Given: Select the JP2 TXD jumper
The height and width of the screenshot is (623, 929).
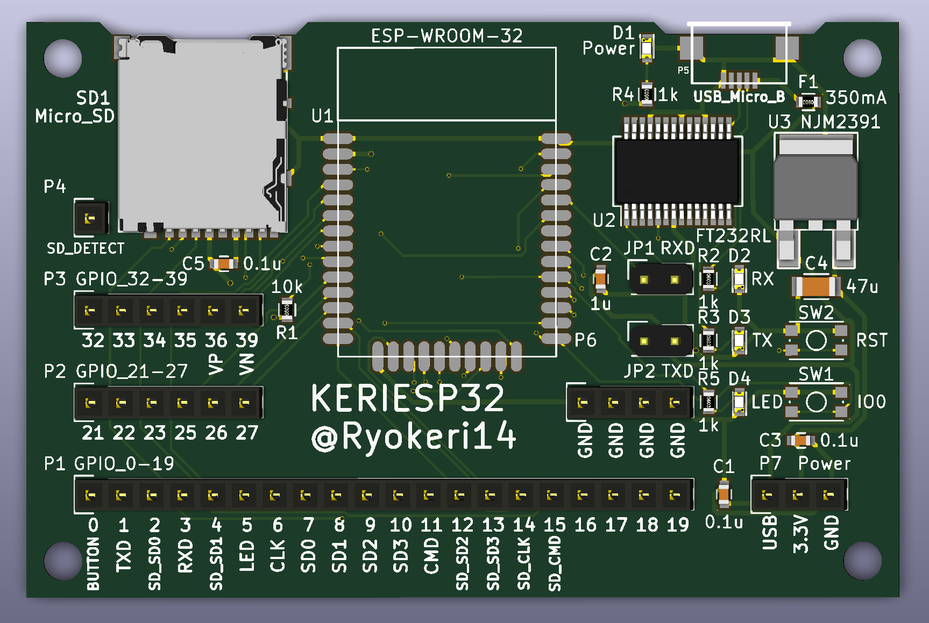Looking at the screenshot, I should tap(661, 340).
